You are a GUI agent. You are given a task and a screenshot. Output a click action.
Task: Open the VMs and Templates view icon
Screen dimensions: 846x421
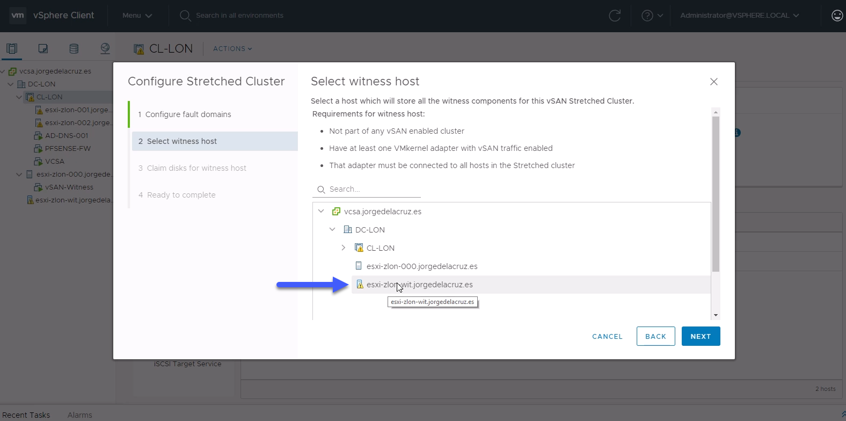pyautogui.click(x=43, y=48)
